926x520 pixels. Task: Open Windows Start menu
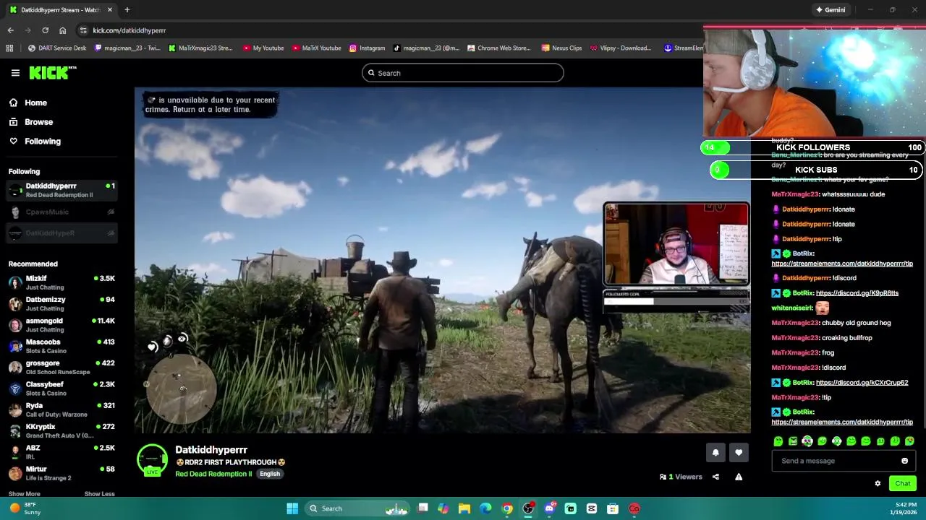point(292,508)
